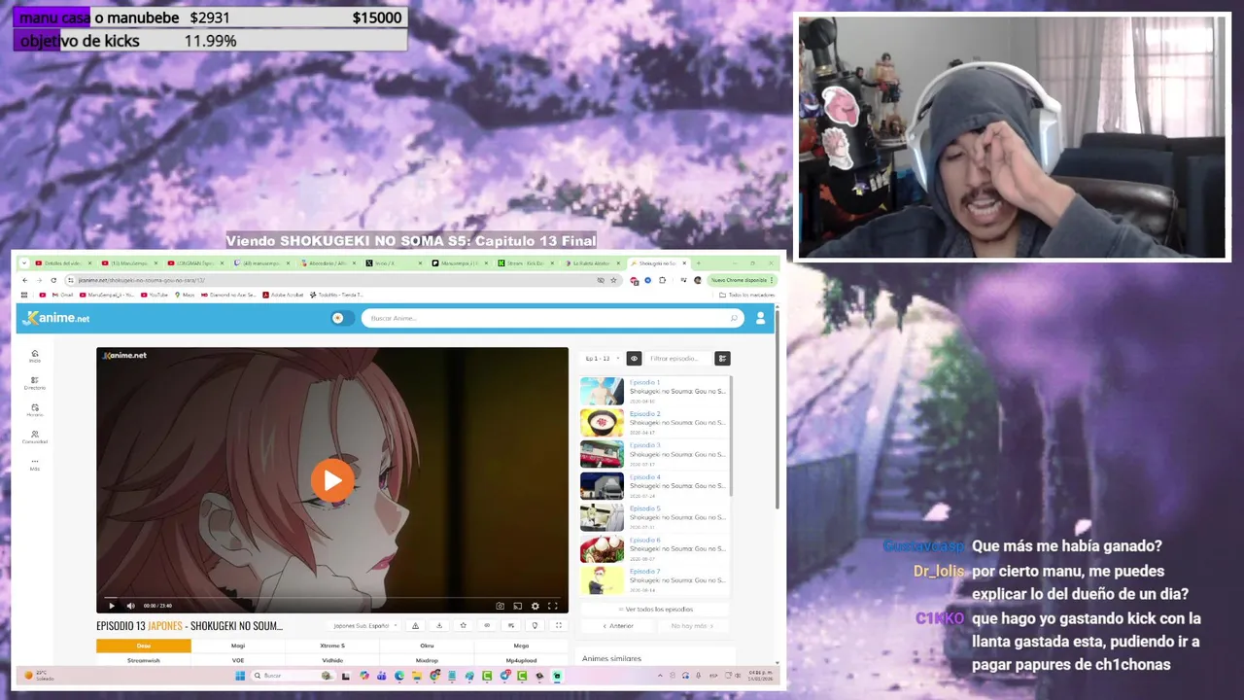Click the cast icon in the video player
Image resolution: width=1244 pixels, height=700 pixels.
517,606
